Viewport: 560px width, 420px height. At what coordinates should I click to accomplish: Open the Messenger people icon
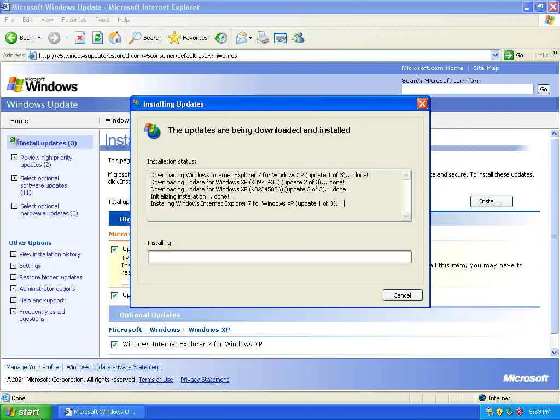pos(298,38)
